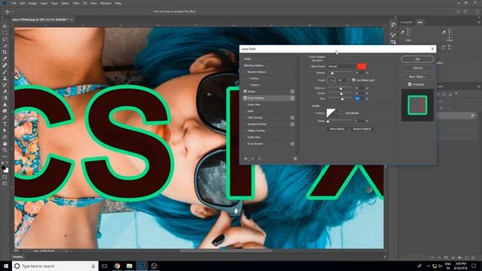Screen dimensions: 482x271
Task: Enable the Outer Glow checkbox
Action: click(245, 137)
